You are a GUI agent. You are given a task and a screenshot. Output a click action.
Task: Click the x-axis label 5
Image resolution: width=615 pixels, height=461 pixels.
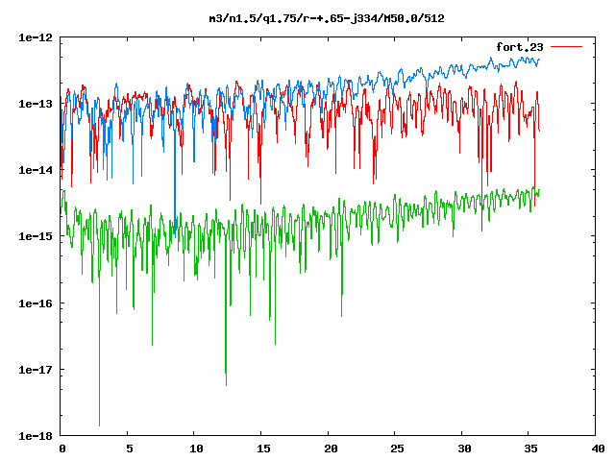pyautogui.click(x=130, y=449)
